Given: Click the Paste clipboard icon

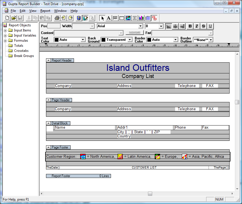Looking at the screenshot, I should (42, 18).
